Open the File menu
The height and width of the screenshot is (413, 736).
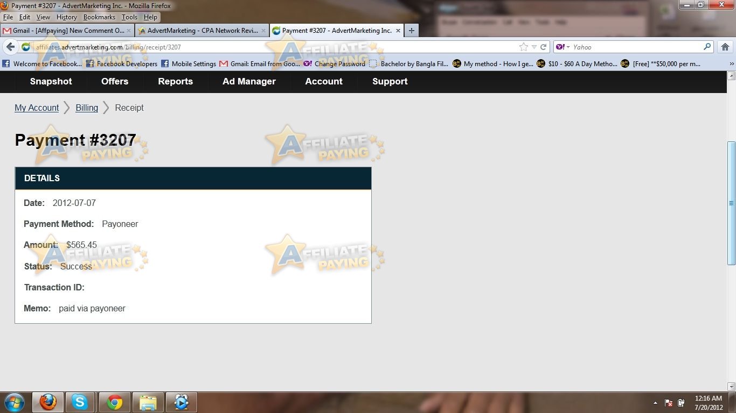tap(8, 17)
